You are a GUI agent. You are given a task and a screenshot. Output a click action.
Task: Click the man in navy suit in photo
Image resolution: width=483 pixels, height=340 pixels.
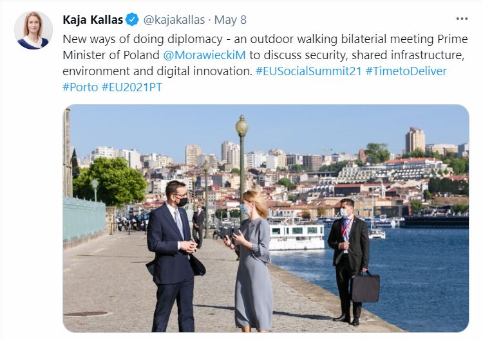coord(173,256)
